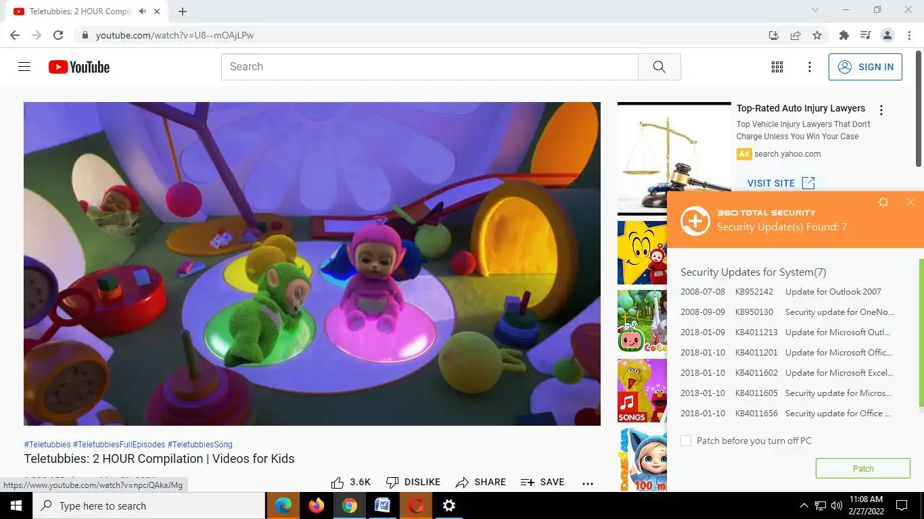Click VISIT SITE on the ad
The height and width of the screenshot is (519, 924).
point(781,183)
